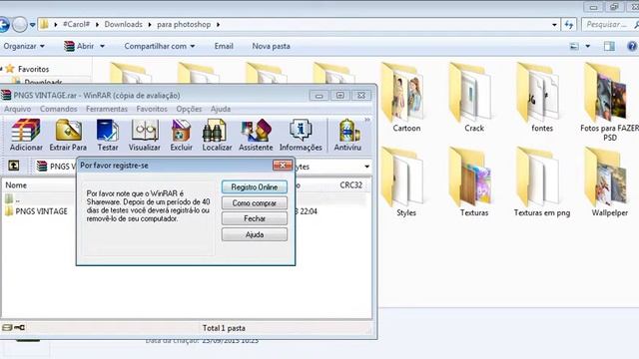Open the WinRAR path dropdown arrow

tap(366, 167)
